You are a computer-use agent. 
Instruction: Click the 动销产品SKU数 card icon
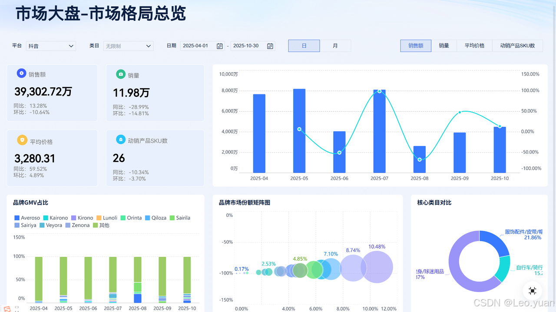(x=121, y=139)
